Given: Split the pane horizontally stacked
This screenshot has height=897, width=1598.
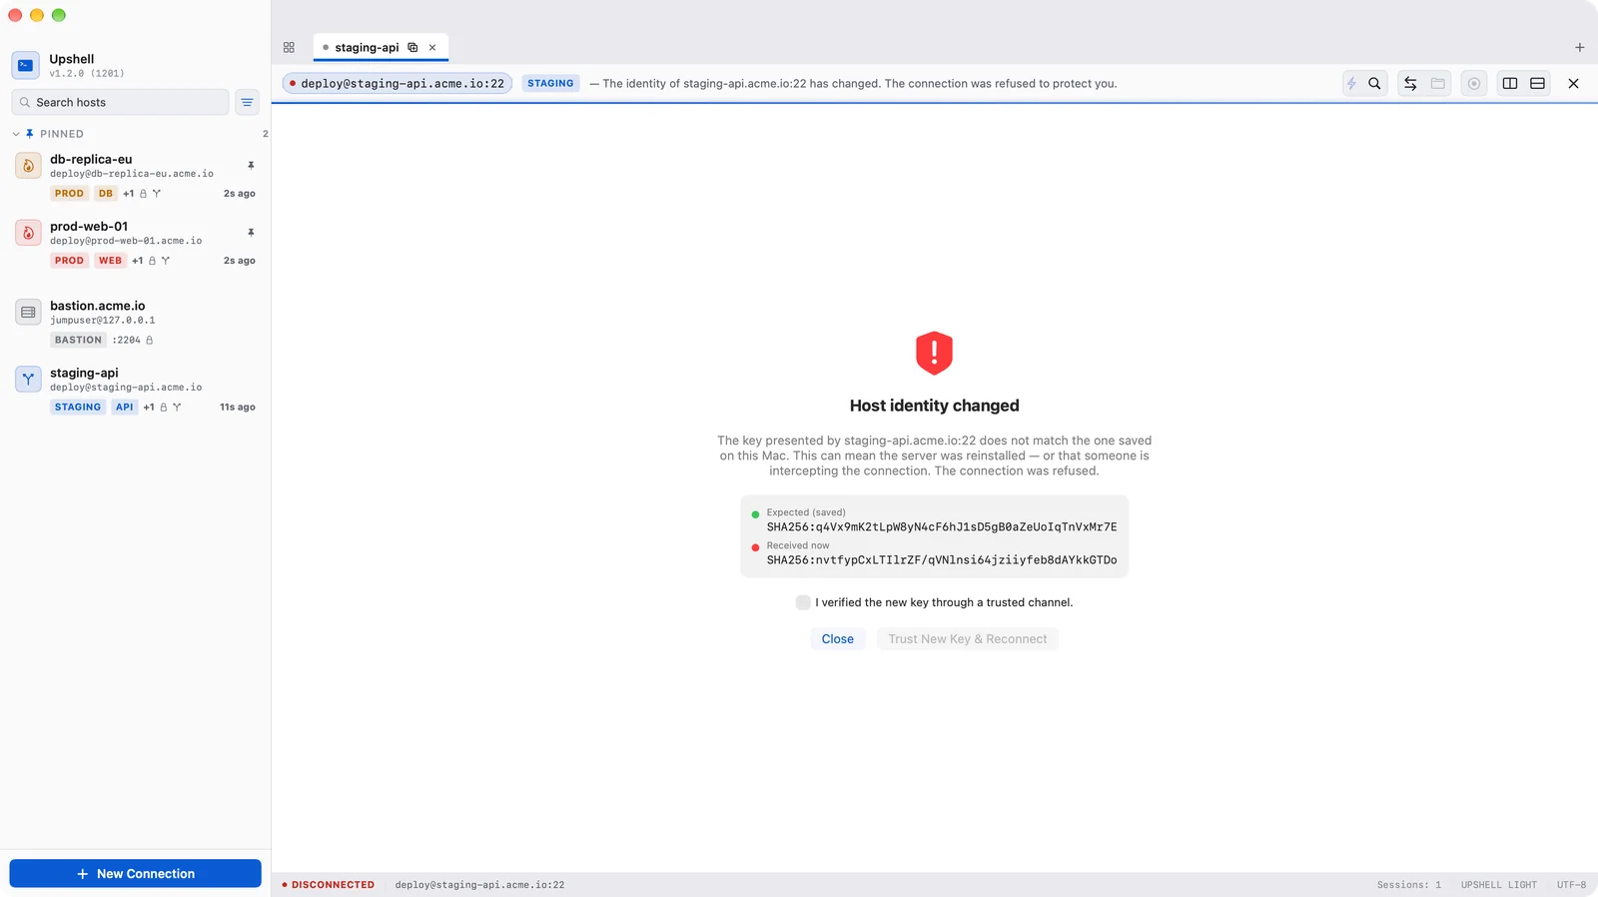Looking at the screenshot, I should (1538, 84).
